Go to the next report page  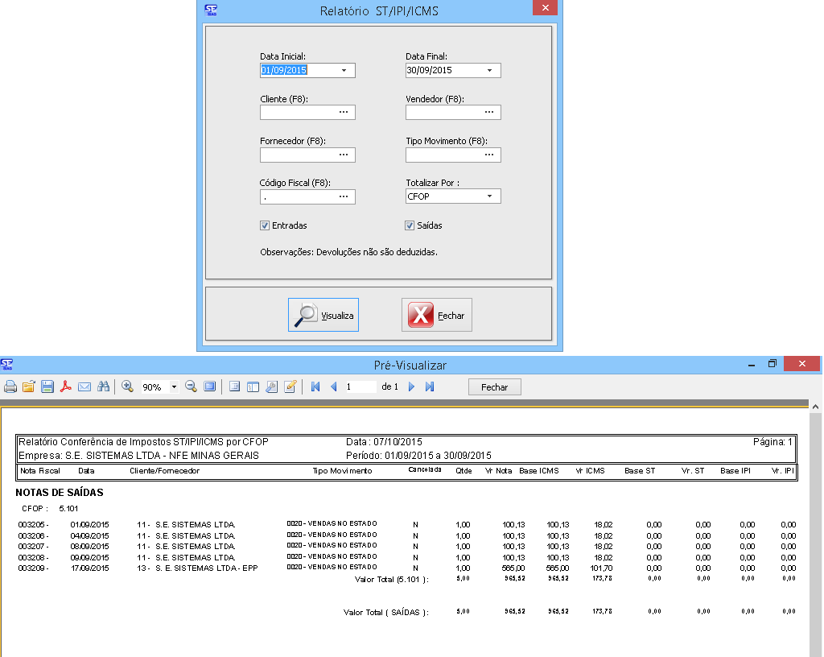click(412, 387)
